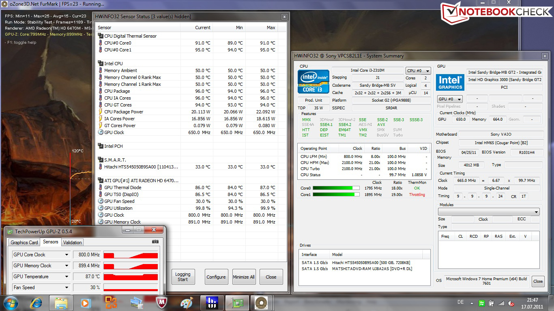
Task: Click the Core1 green load bar
Action: (336, 195)
